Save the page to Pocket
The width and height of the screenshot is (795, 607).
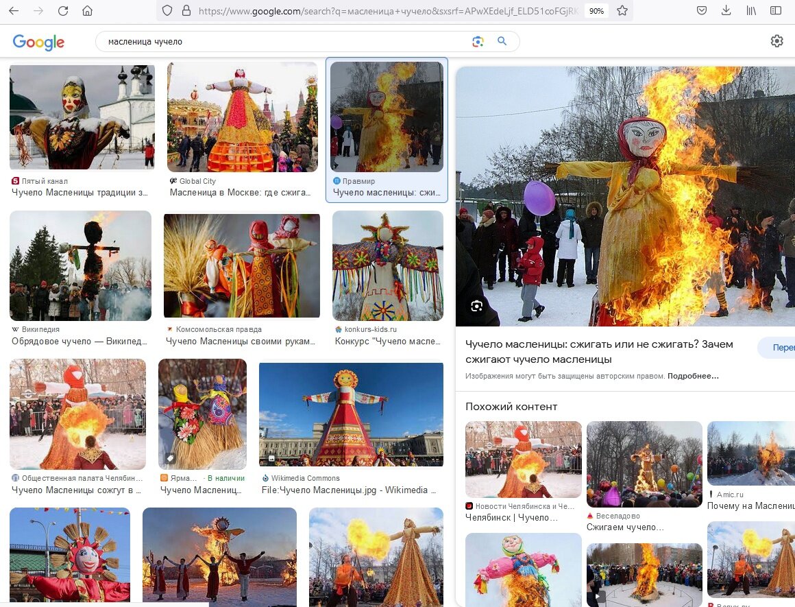[x=700, y=10]
